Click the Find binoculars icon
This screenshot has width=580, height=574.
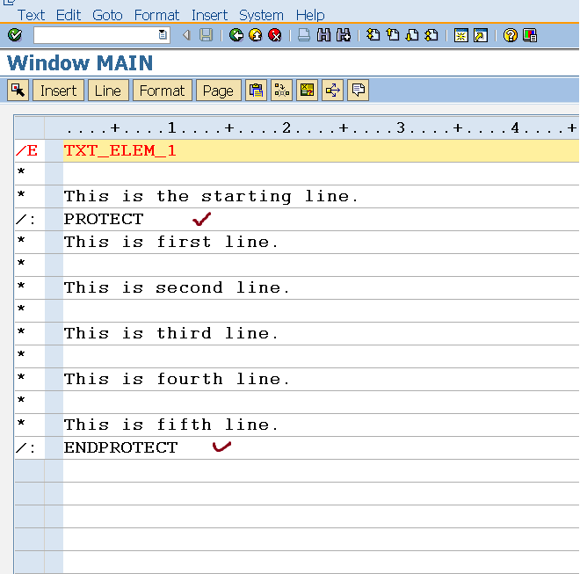(323, 35)
